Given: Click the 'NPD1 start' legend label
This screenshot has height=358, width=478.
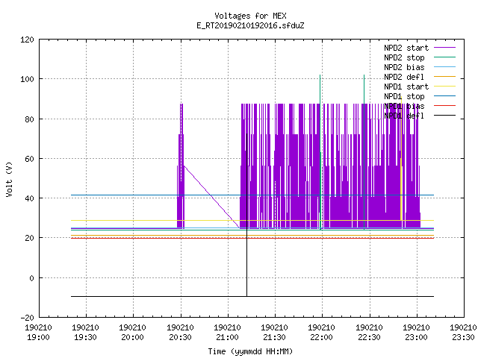Looking at the screenshot, I should pos(406,87).
